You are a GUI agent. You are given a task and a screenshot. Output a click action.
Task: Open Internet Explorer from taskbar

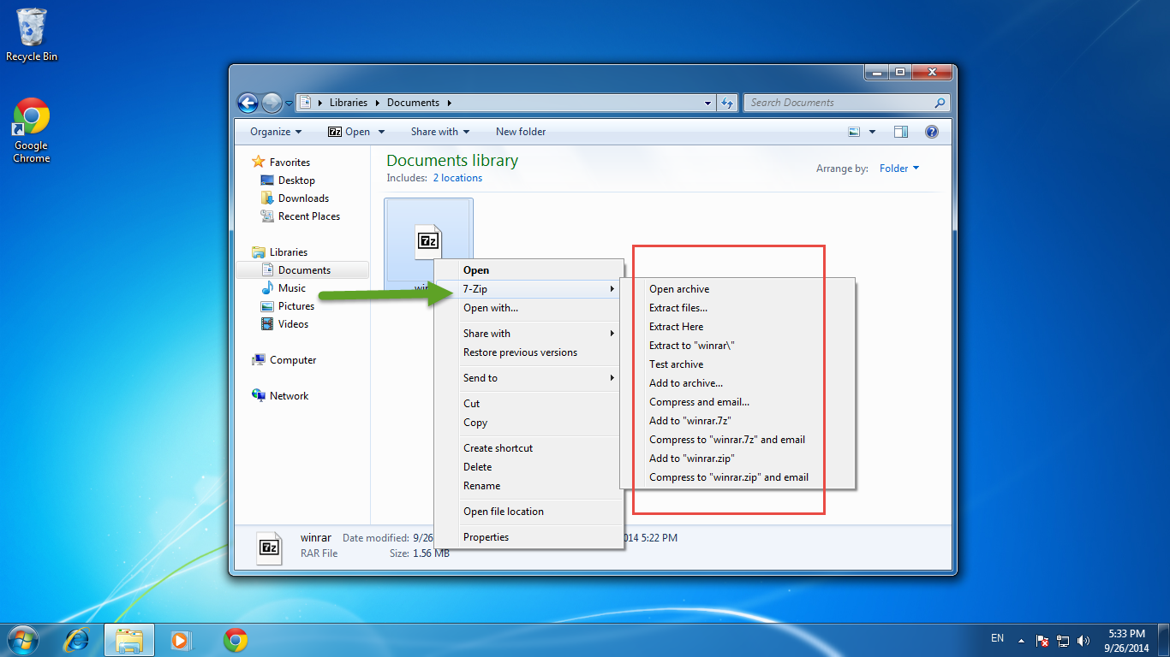[78, 640]
